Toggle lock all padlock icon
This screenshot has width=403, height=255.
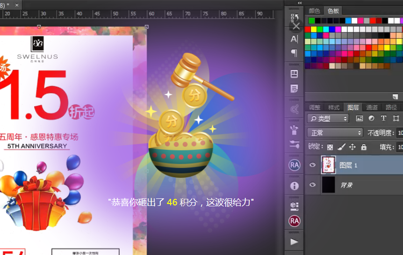point(364,147)
